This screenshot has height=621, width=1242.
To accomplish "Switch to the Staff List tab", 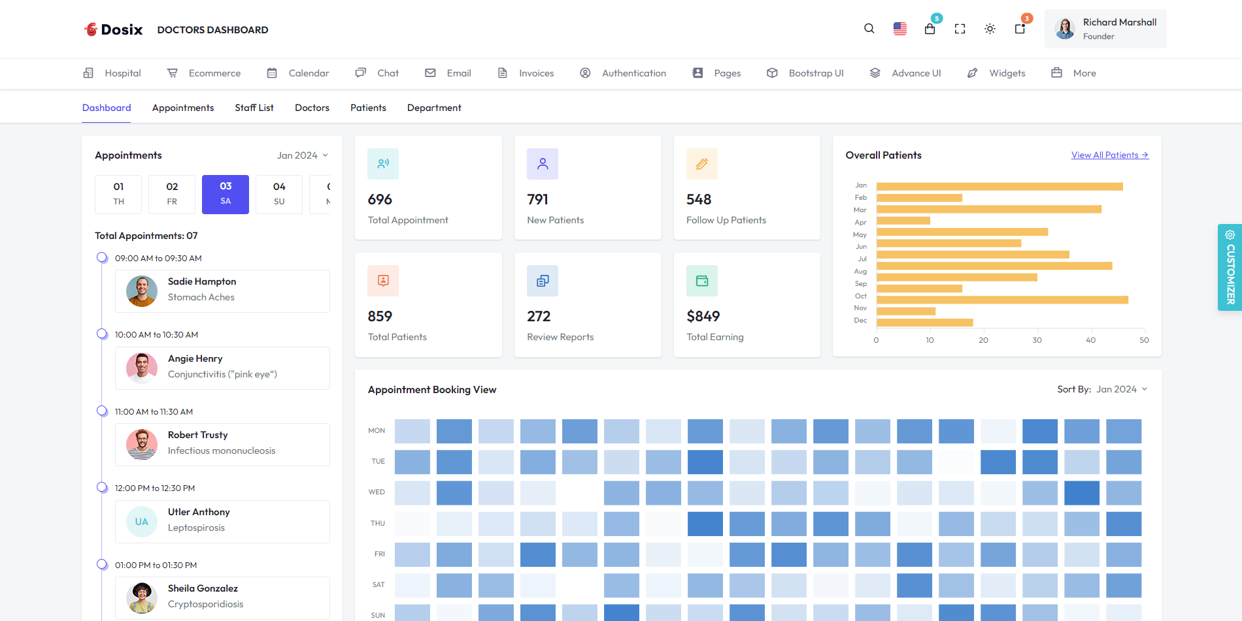I will [254, 108].
